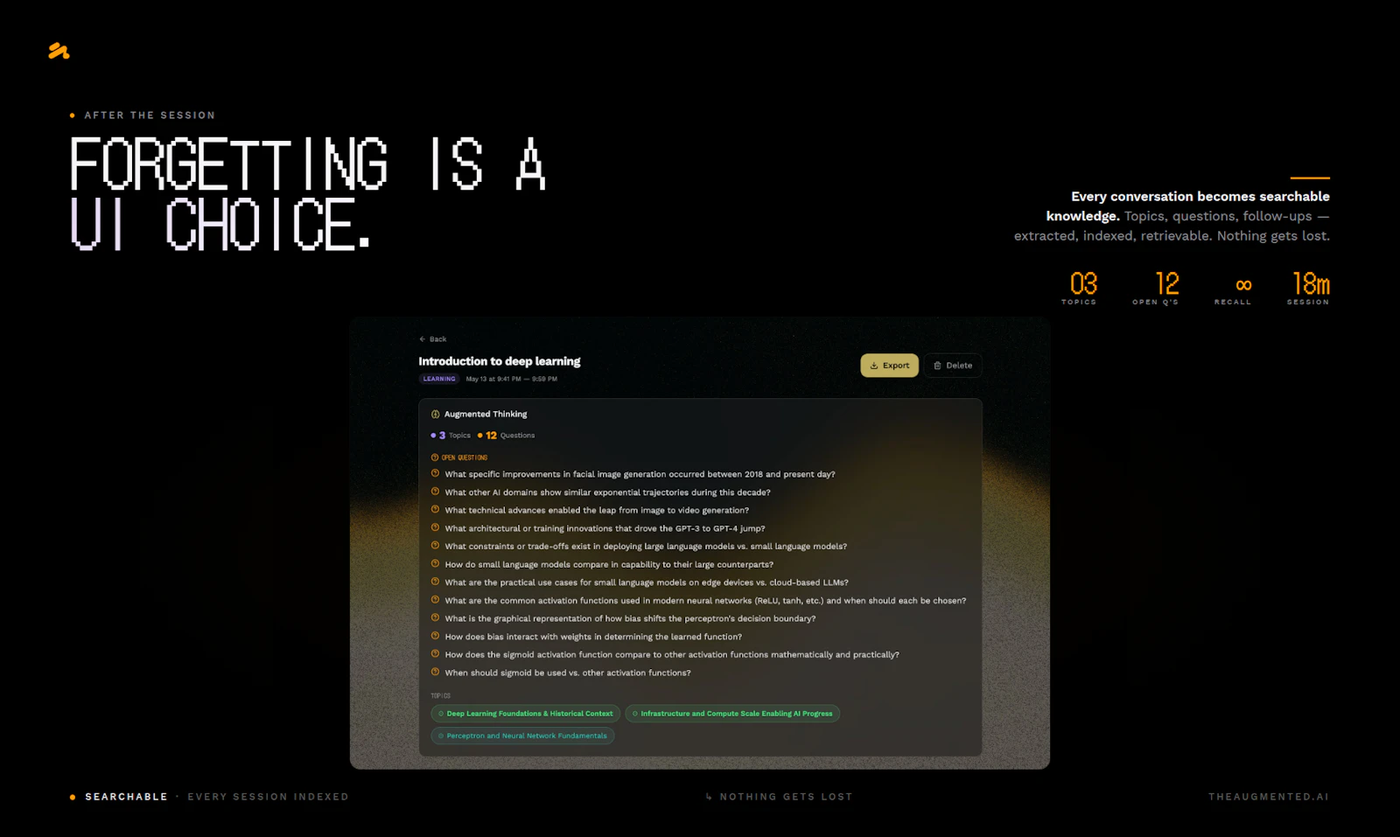Click the orange logo icon in the header

point(59,51)
